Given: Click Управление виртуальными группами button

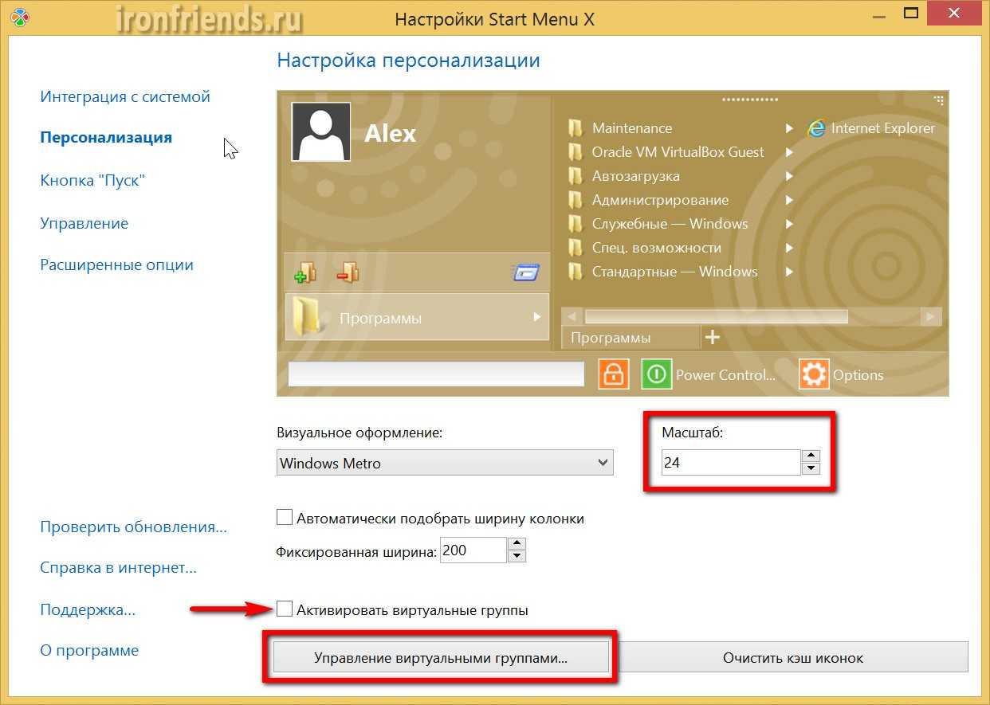Looking at the screenshot, I should pyautogui.click(x=441, y=658).
